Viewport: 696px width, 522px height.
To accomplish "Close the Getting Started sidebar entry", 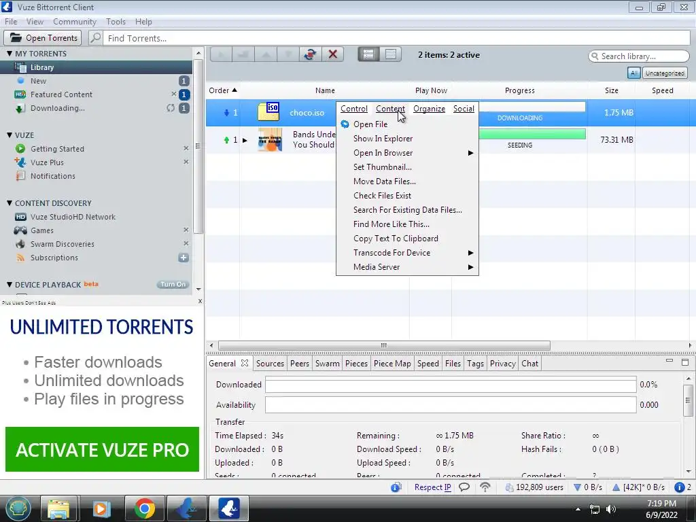I will coord(186,148).
